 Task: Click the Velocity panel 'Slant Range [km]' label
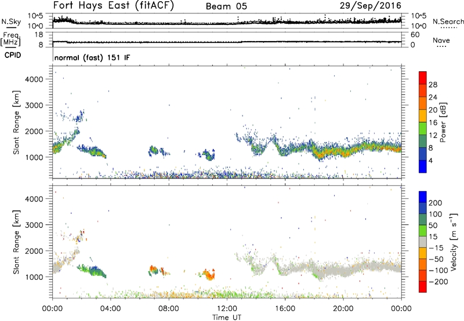(x=16, y=242)
